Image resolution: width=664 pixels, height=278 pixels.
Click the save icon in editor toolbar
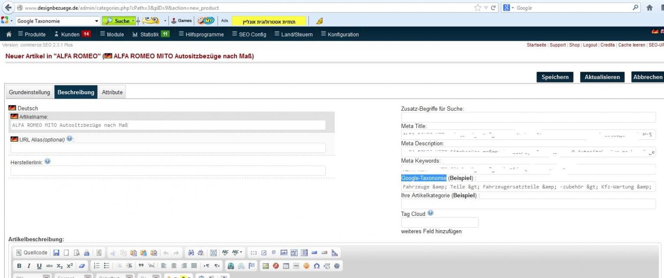point(57,253)
